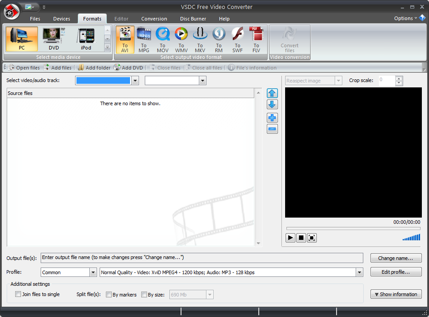Open the Disc Burner tab
The image size is (429, 317).
[193, 19]
